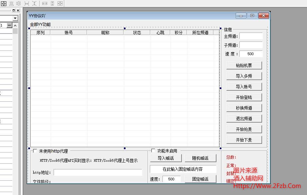Click the 主频道: label

pos(231,36)
